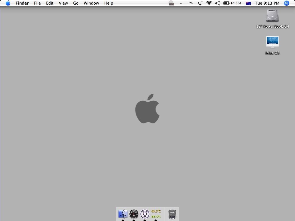
Task: Open the Go menu
Action: click(76, 3)
